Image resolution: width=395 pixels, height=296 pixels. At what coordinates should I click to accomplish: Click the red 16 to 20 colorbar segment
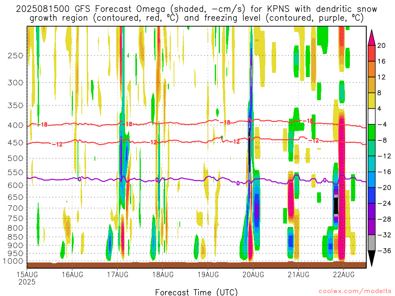point(371,53)
